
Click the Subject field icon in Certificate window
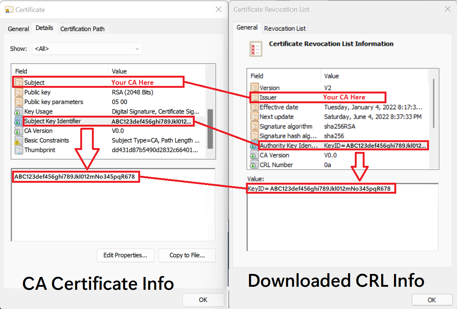pyautogui.click(x=19, y=83)
